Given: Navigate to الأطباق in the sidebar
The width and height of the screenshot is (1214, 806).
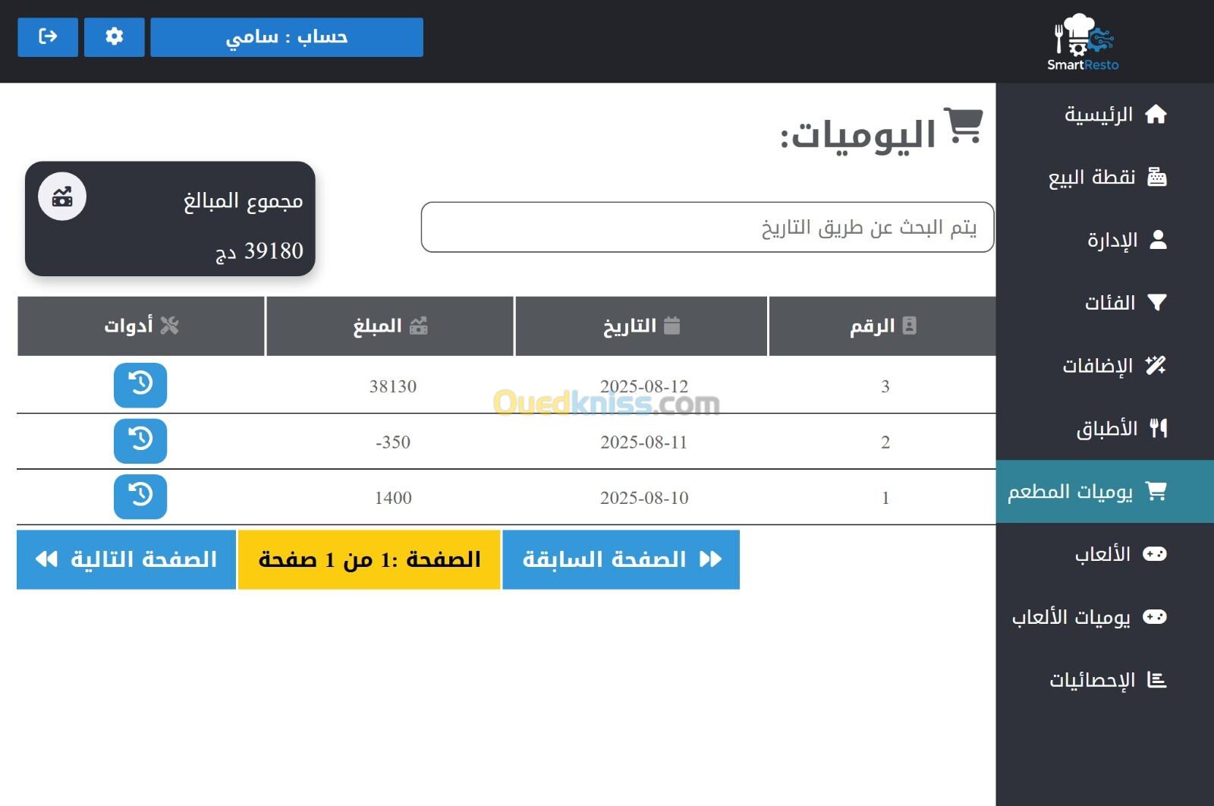Looking at the screenshot, I should click(x=1120, y=429).
